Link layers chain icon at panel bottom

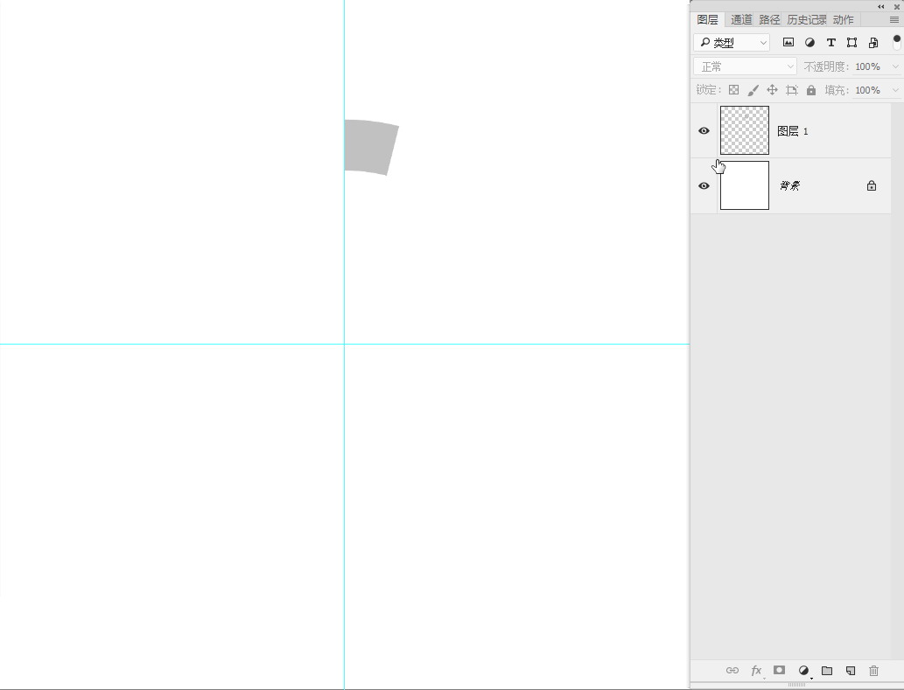732,671
